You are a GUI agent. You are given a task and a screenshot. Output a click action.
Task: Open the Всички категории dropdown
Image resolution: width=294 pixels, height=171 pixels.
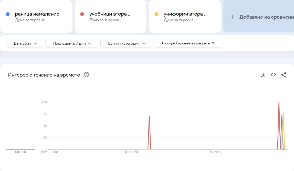click(x=126, y=43)
